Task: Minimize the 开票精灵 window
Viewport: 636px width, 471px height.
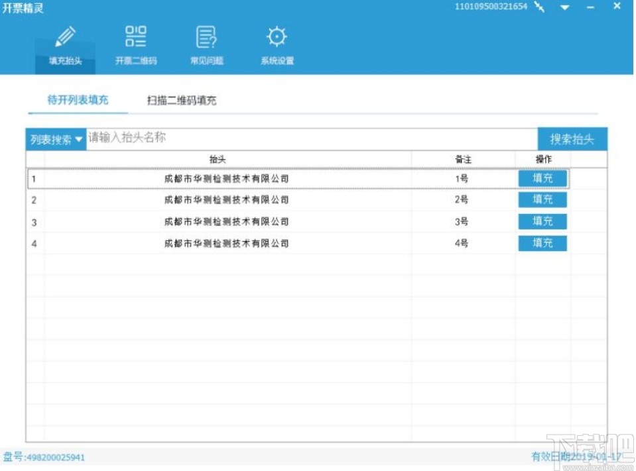Action: [x=590, y=7]
